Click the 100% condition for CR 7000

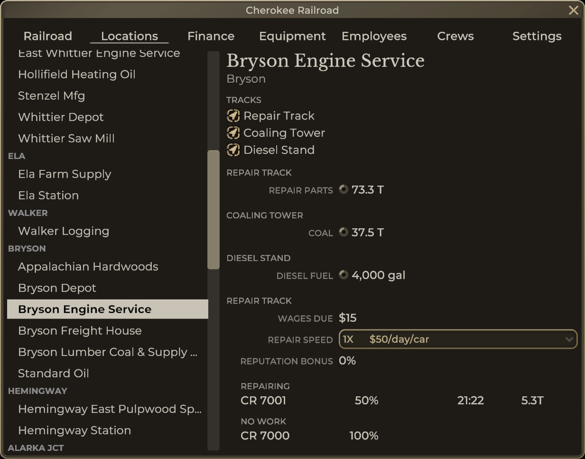click(364, 436)
